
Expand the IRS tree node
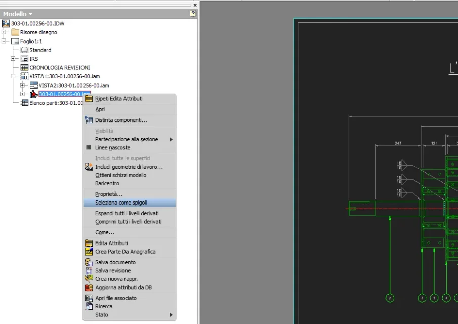click(x=13, y=59)
